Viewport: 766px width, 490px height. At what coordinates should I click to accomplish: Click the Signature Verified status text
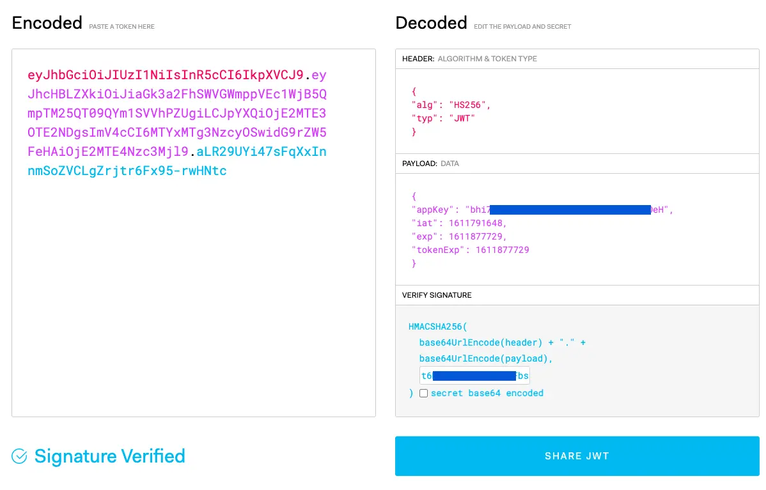(x=109, y=456)
